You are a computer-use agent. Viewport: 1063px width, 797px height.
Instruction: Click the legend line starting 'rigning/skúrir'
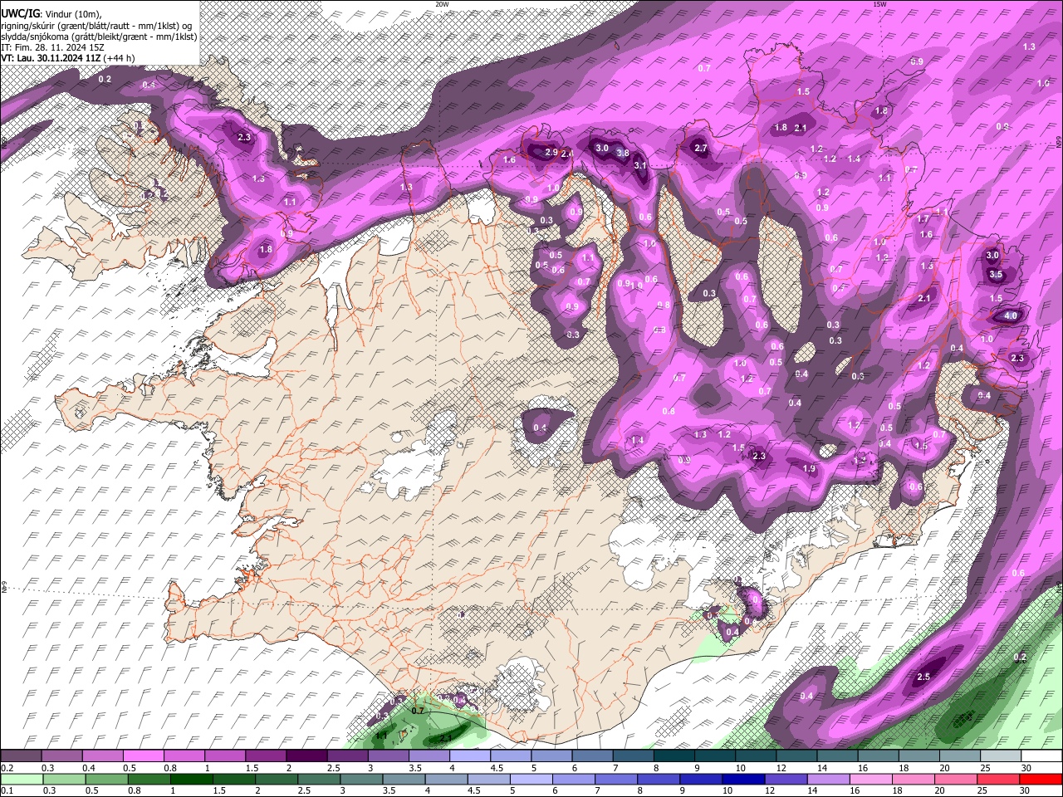(96, 26)
